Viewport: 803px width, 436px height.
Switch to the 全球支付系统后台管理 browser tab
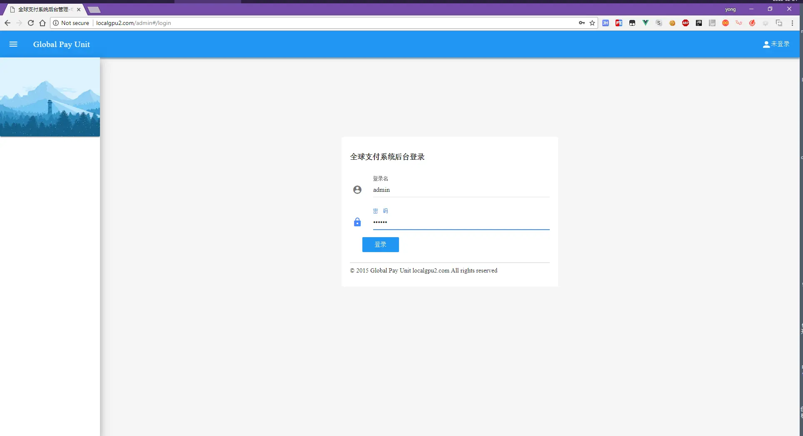[43, 9]
